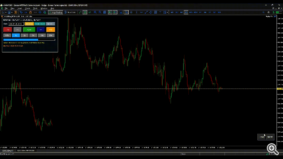Select the crosshair tool

[131, 12]
